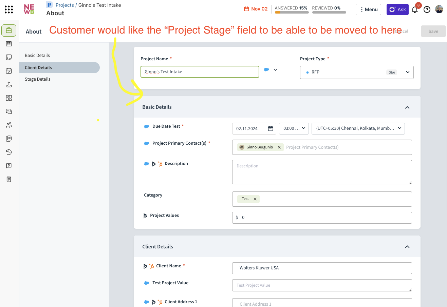Click the Menu button
Image resolution: width=447 pixels, height=307 pixels.
click(368, 9)
